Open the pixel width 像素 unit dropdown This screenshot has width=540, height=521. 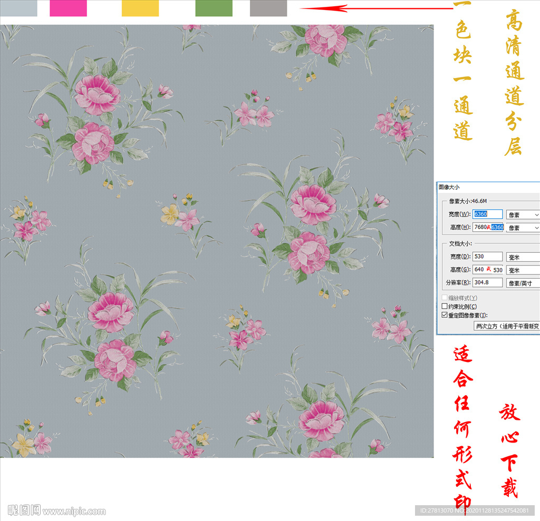523,215
